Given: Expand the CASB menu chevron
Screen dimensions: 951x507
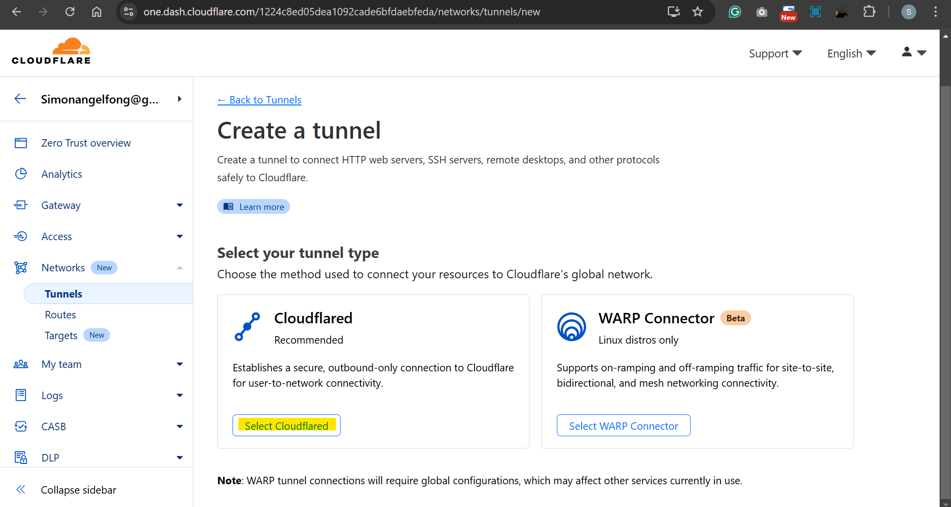Looking at the screenshot, I should click(x=179, y=426).
